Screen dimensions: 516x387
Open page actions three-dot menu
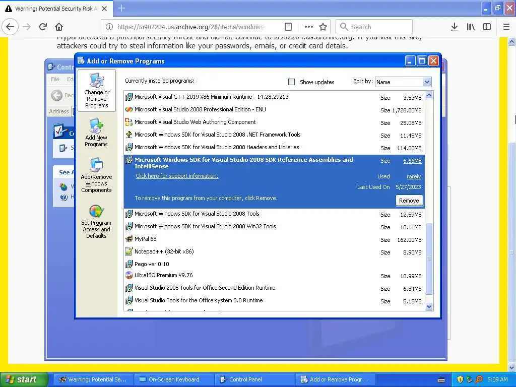tap(308, 27)
